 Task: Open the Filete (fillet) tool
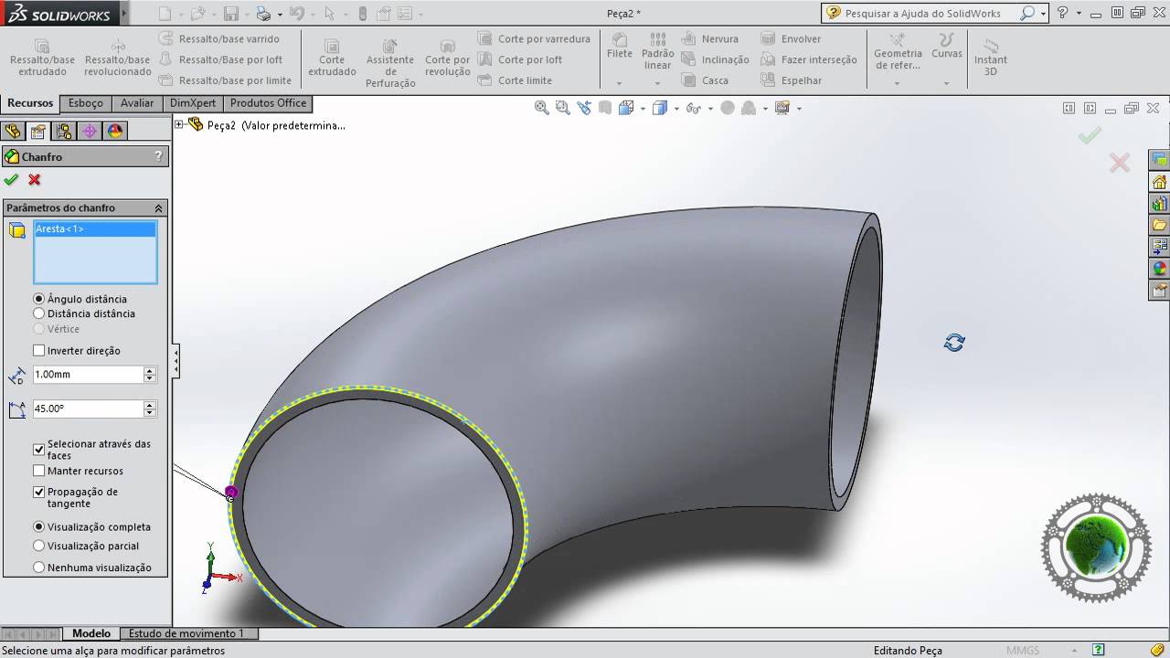[620, 47]
